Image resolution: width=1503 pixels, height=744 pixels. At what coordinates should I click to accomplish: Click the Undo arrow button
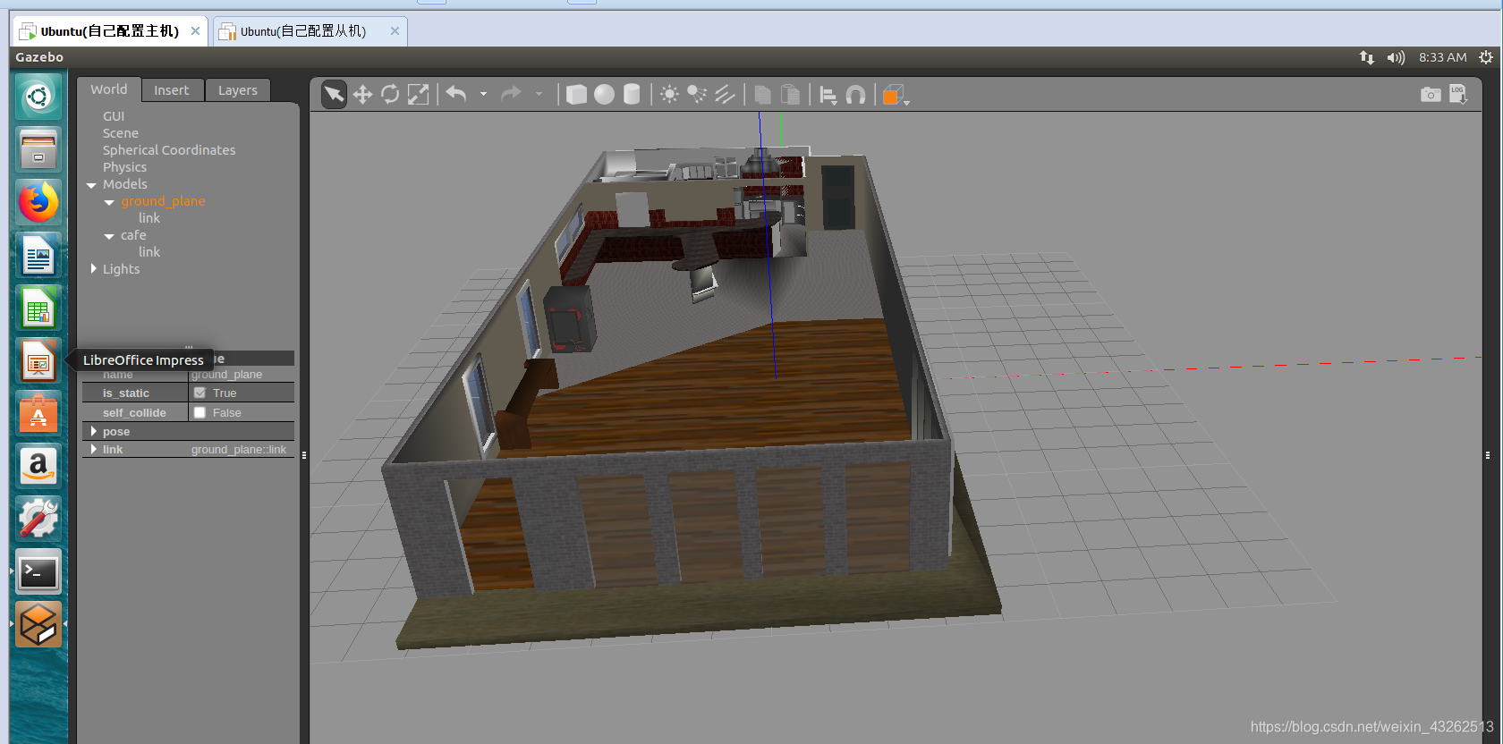pos(456,94)
